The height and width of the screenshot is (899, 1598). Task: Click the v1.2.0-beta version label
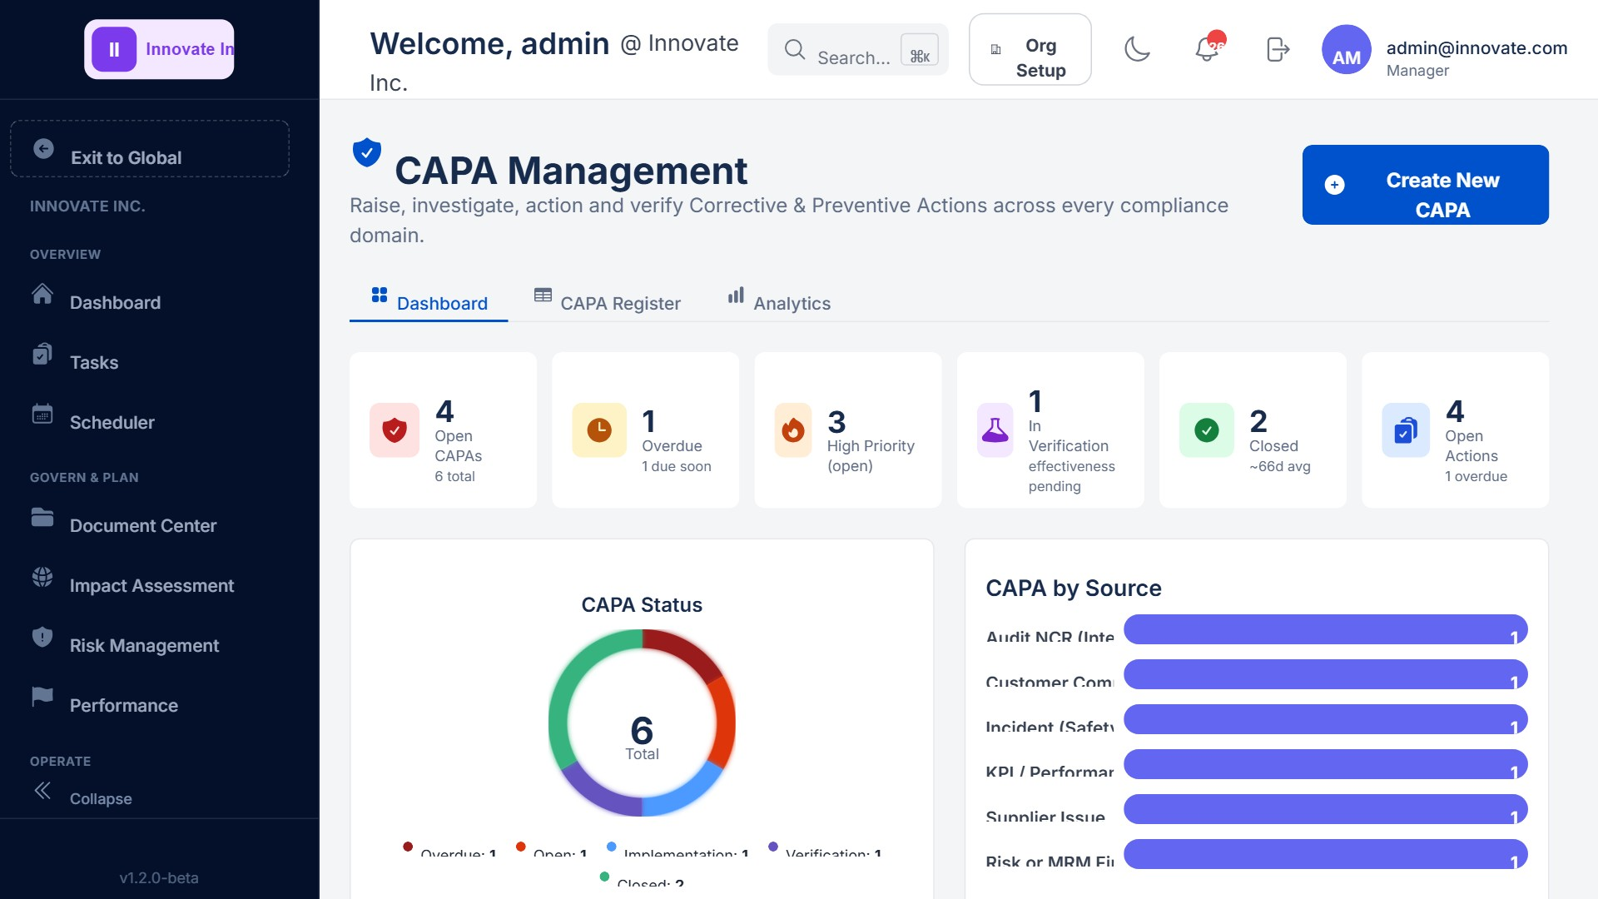159,877
